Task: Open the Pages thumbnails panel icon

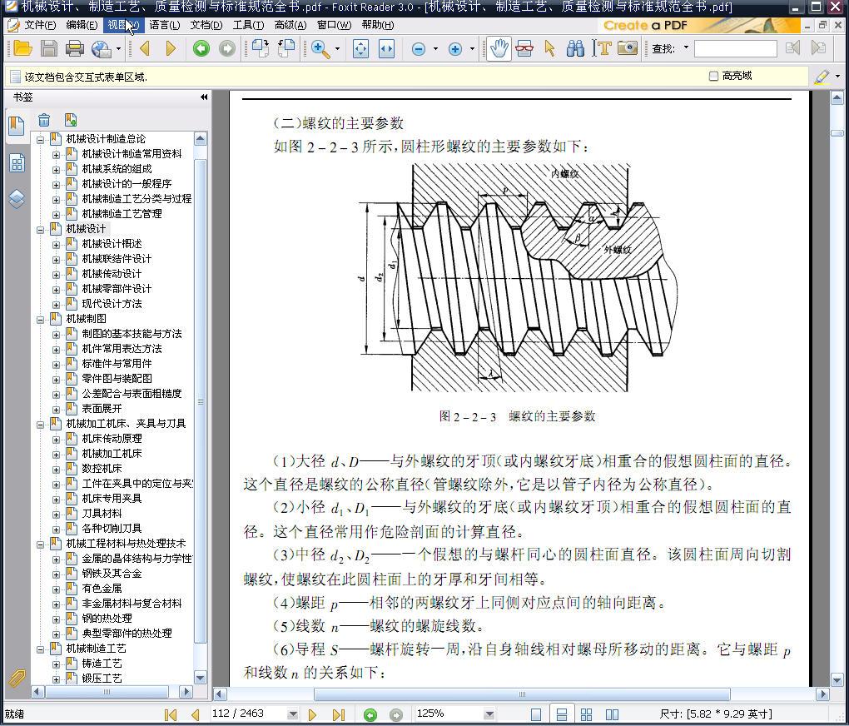Action: click(x=17, y=162)
